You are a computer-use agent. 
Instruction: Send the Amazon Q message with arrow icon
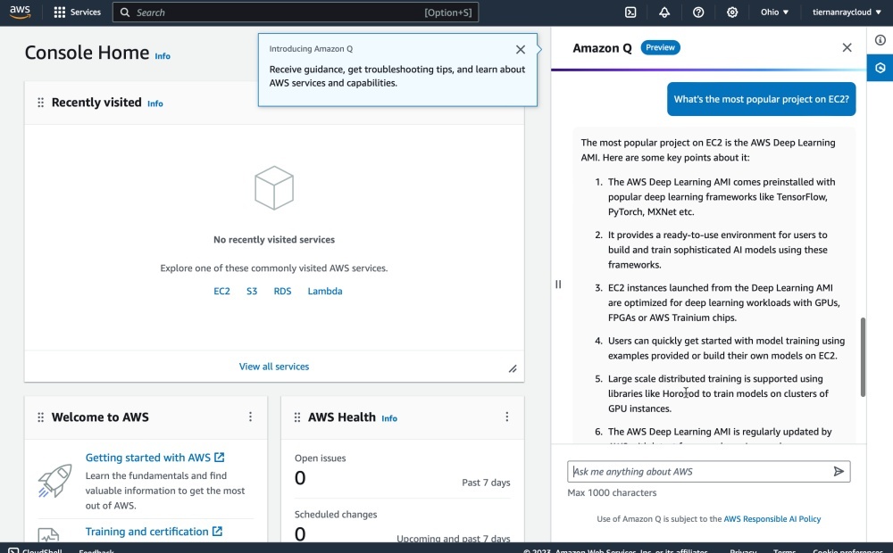pos(839,472)
